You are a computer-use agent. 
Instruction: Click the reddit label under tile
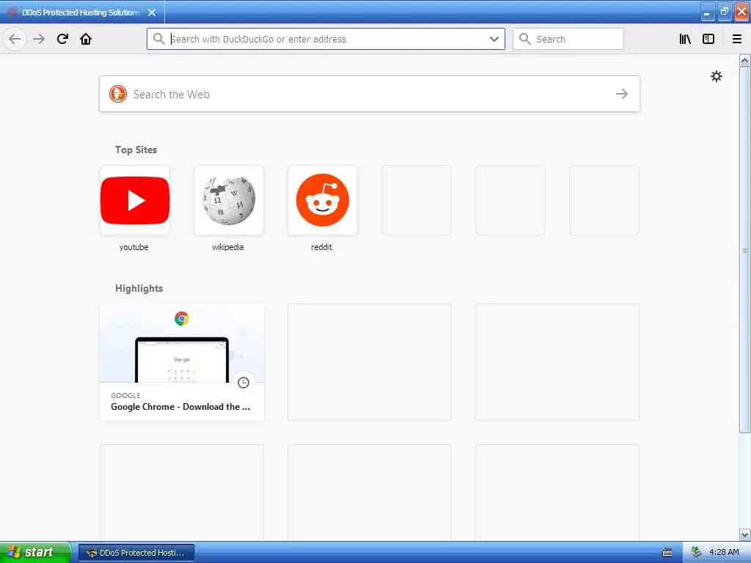pos(321,247)
